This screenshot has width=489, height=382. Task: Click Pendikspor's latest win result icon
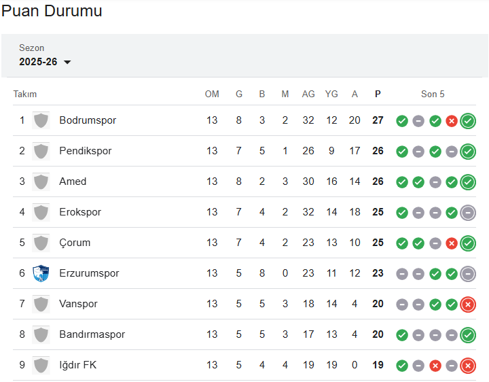point(468,152)
